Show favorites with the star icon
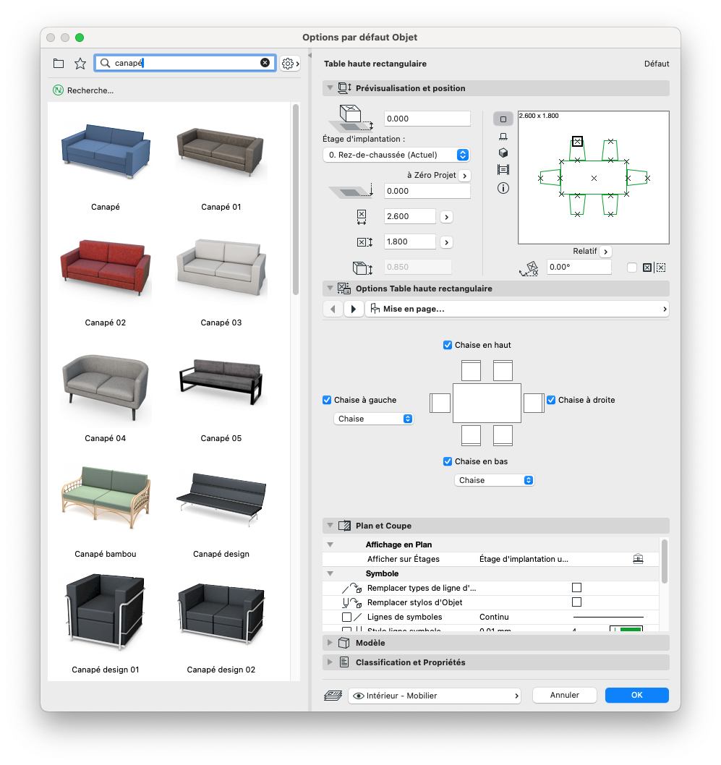The width and height of the screenshot is (721, 765). [80, 64]
